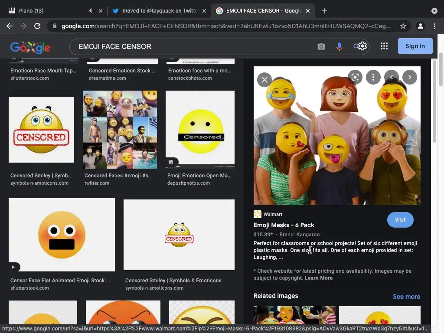The width and height of the screenshot is (444, 333).
Task: Click the Censored Faces #emoji caption
Action: click(118, 176)
